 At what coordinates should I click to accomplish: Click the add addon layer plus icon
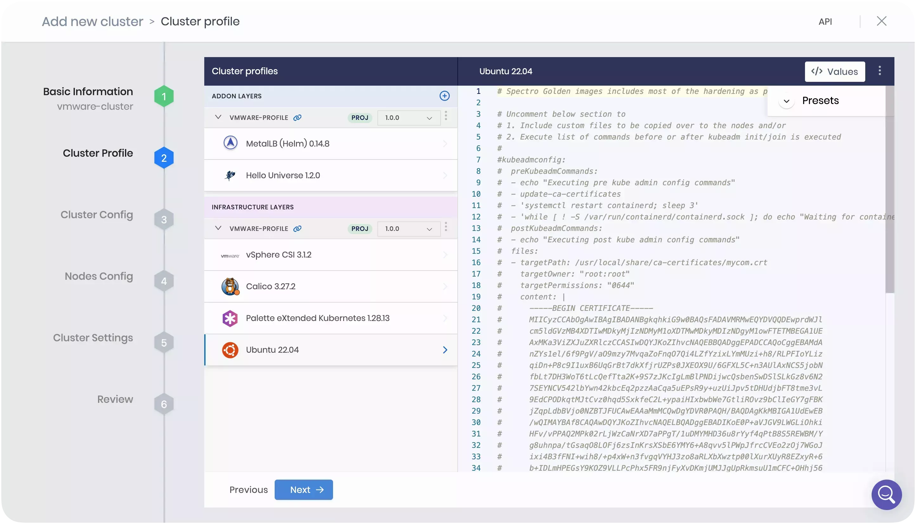(x=444, y=96)
